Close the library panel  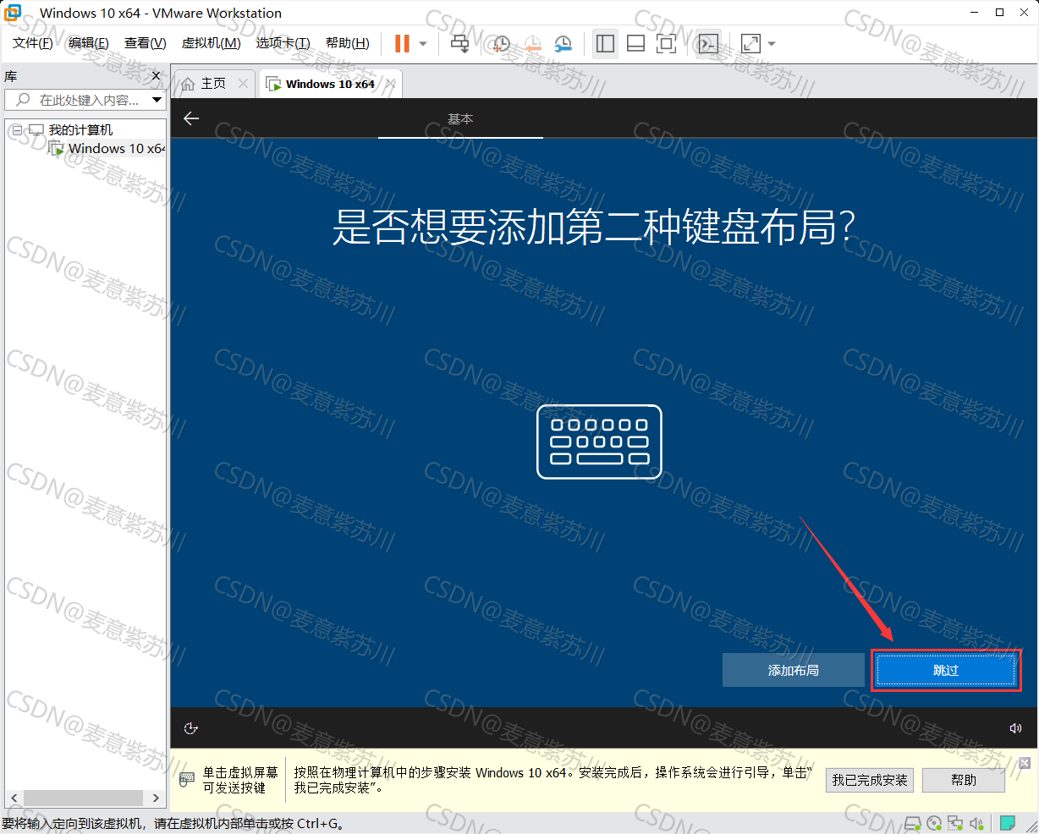click(156, 76)
